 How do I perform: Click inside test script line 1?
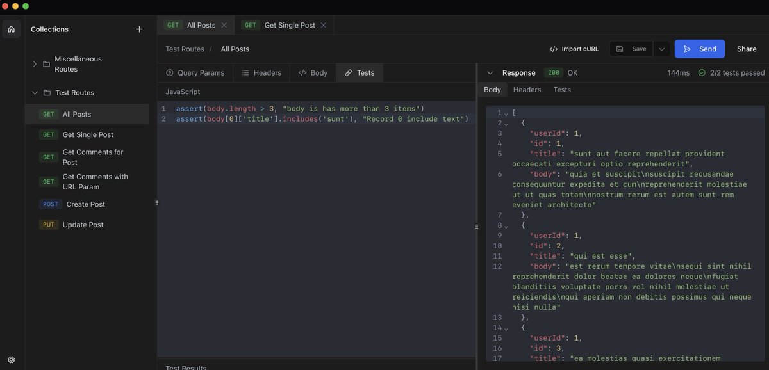pos(300,109)
